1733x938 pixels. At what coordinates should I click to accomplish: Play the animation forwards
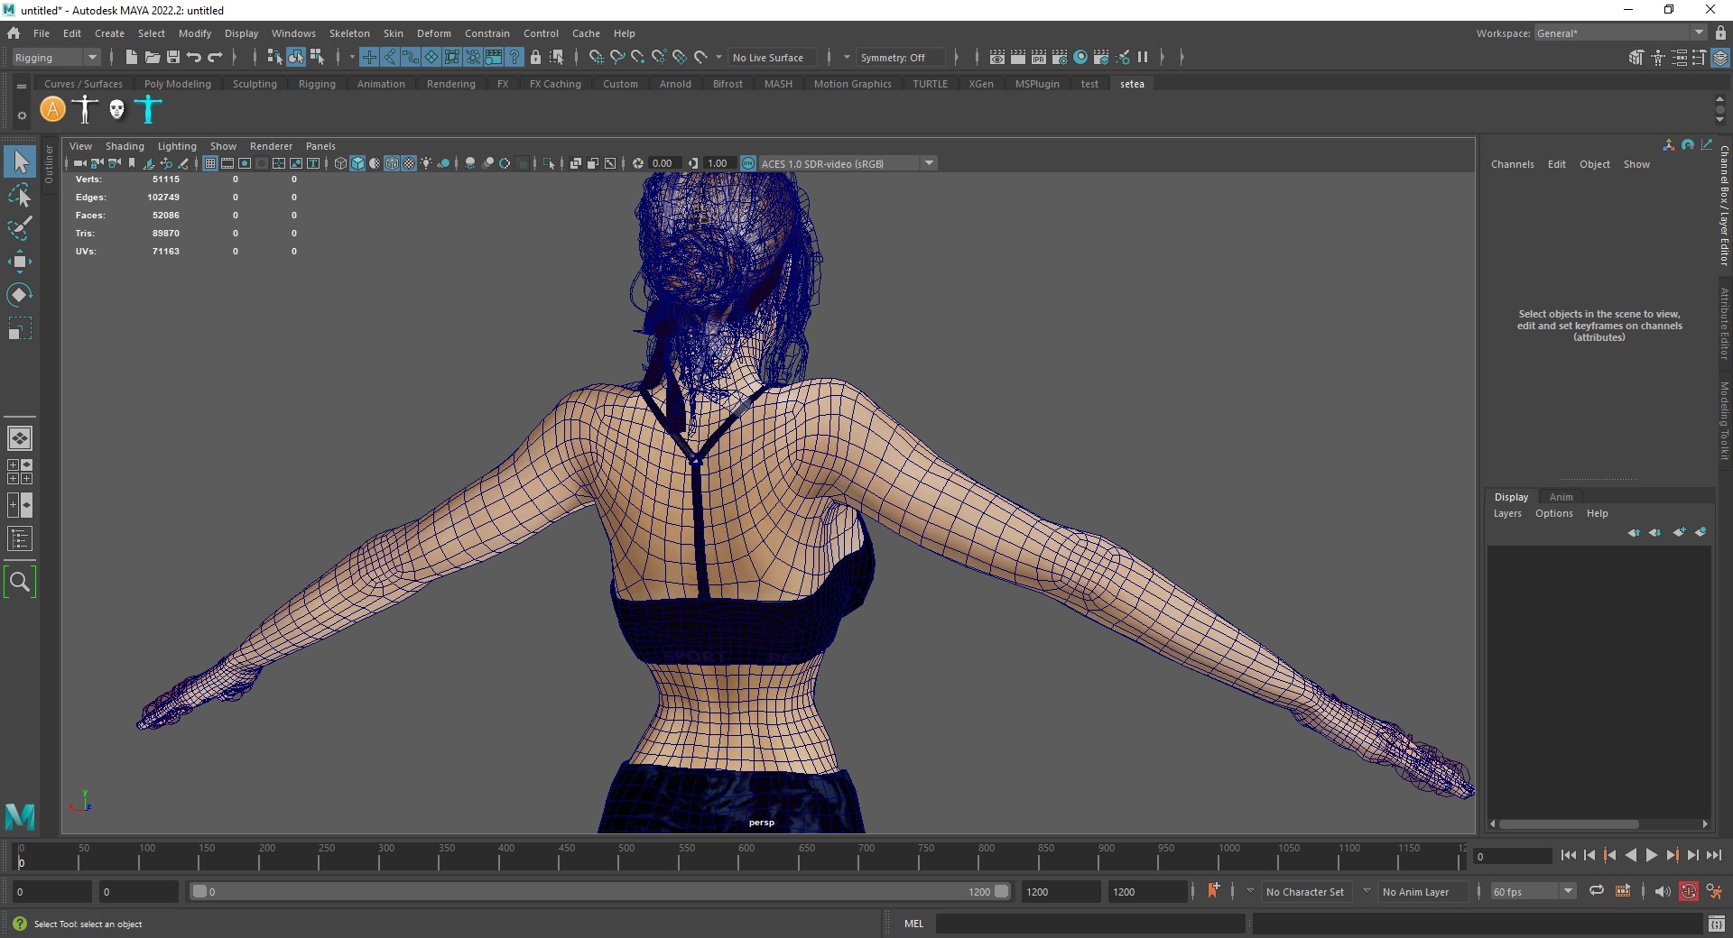click(1651, 855)
